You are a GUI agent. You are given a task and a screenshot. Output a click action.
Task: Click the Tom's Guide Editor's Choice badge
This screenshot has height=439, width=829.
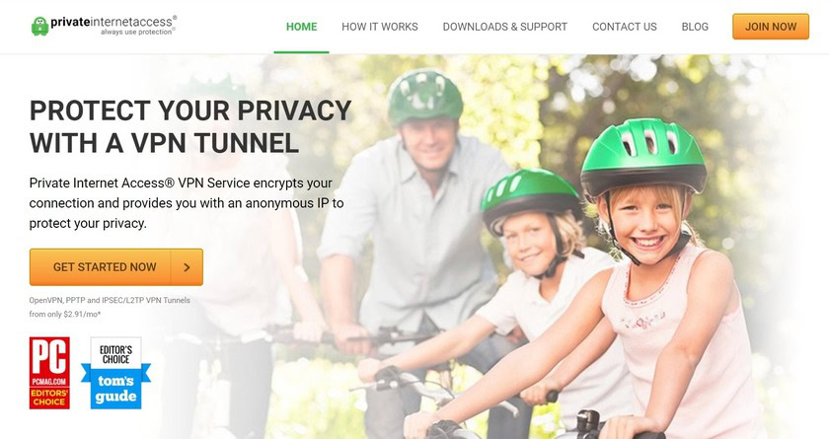pos(115,373)
